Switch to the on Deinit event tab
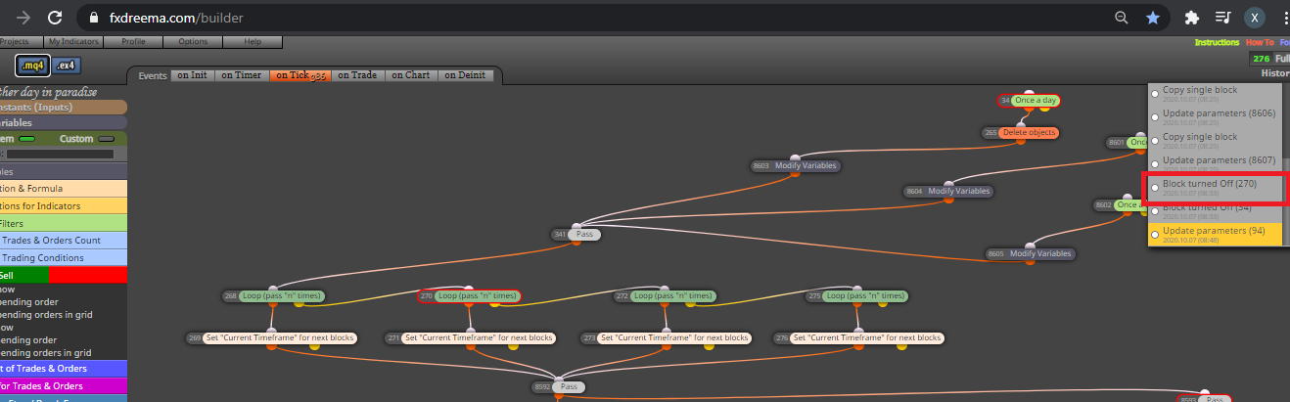 pos(467,75)
